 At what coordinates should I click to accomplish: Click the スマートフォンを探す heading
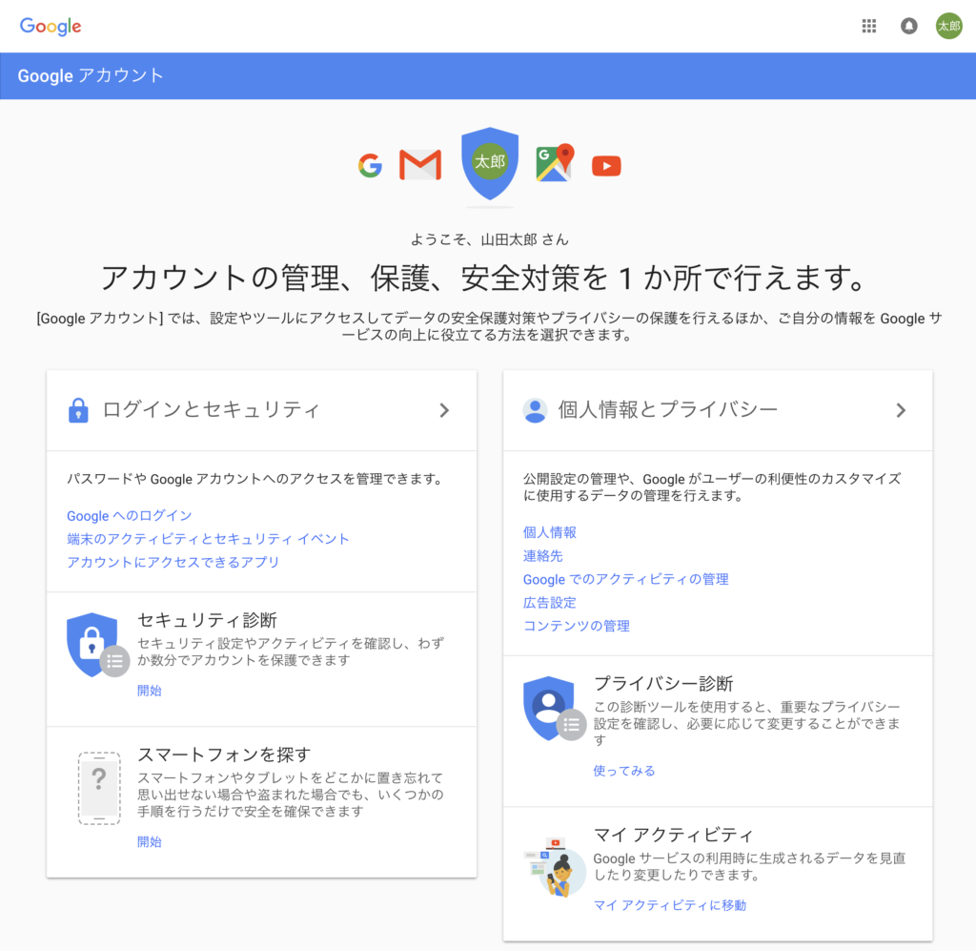tap(224, 755)
